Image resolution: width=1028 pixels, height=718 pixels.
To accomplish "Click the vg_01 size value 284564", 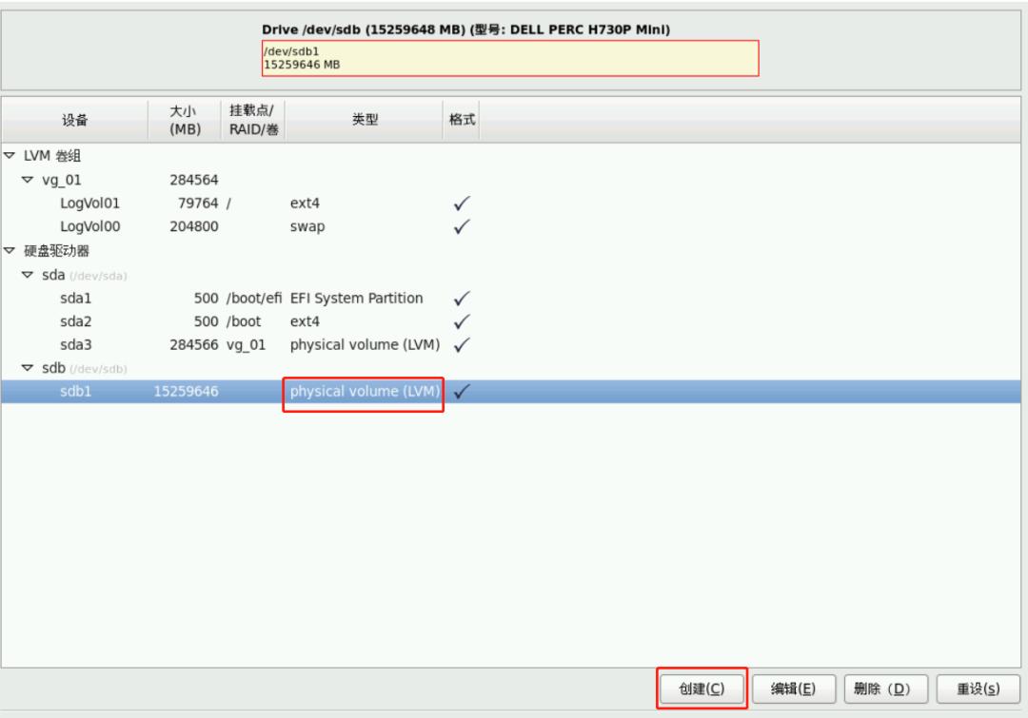I will (194, 180).
